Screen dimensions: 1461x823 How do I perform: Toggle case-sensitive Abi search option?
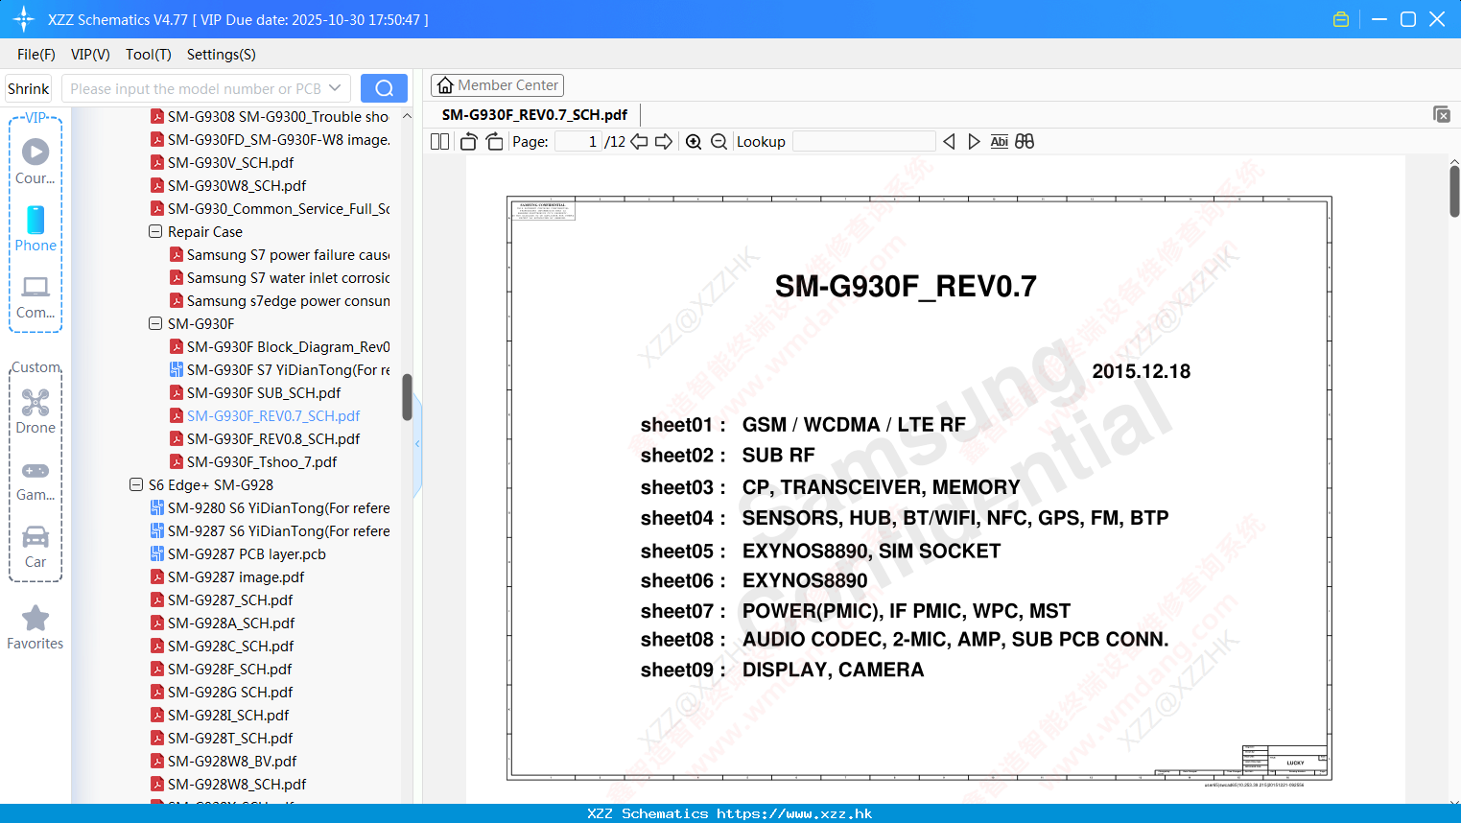999,141
